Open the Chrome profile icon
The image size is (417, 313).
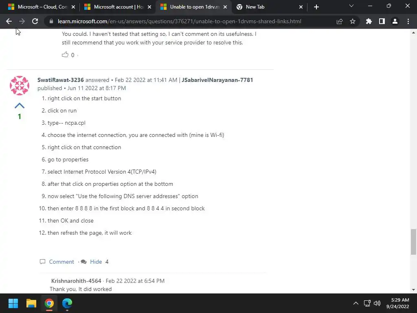click(x=395, y=21)
